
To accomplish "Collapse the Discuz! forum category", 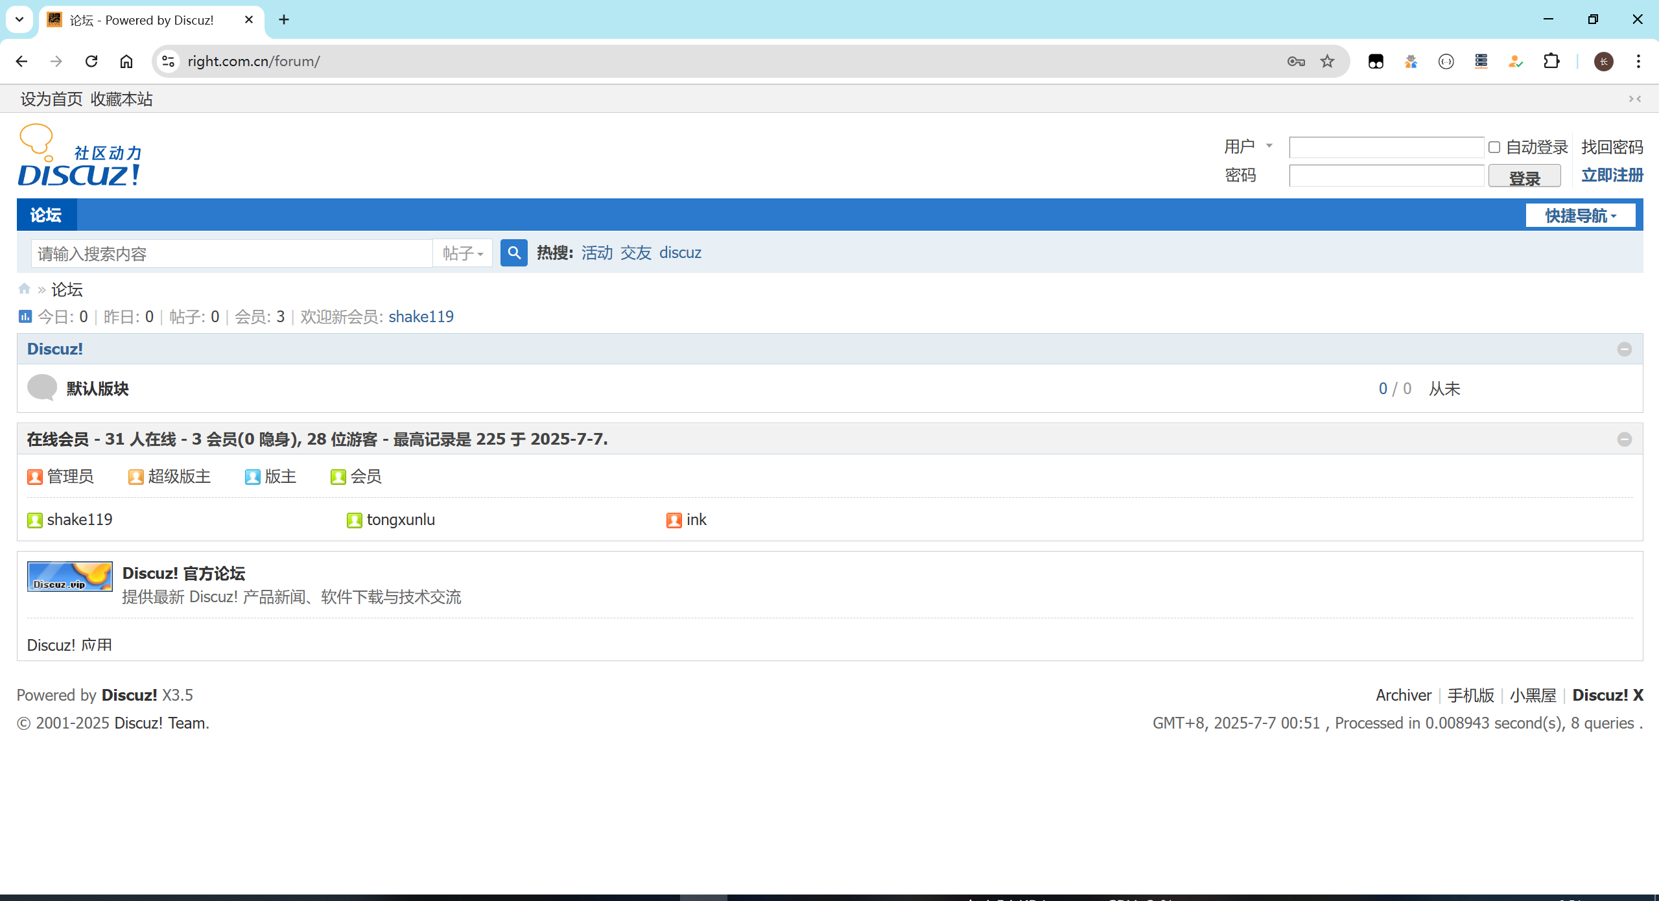I will pos(1624,349).
